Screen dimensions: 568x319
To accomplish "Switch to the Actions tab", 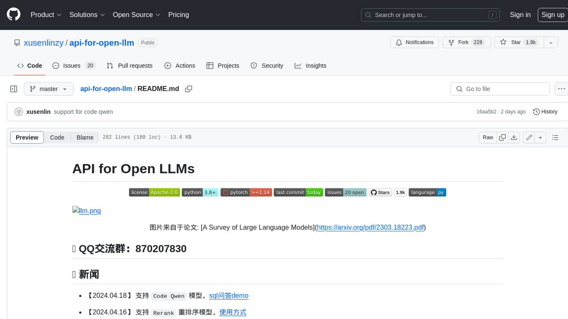I will [180, 66].
